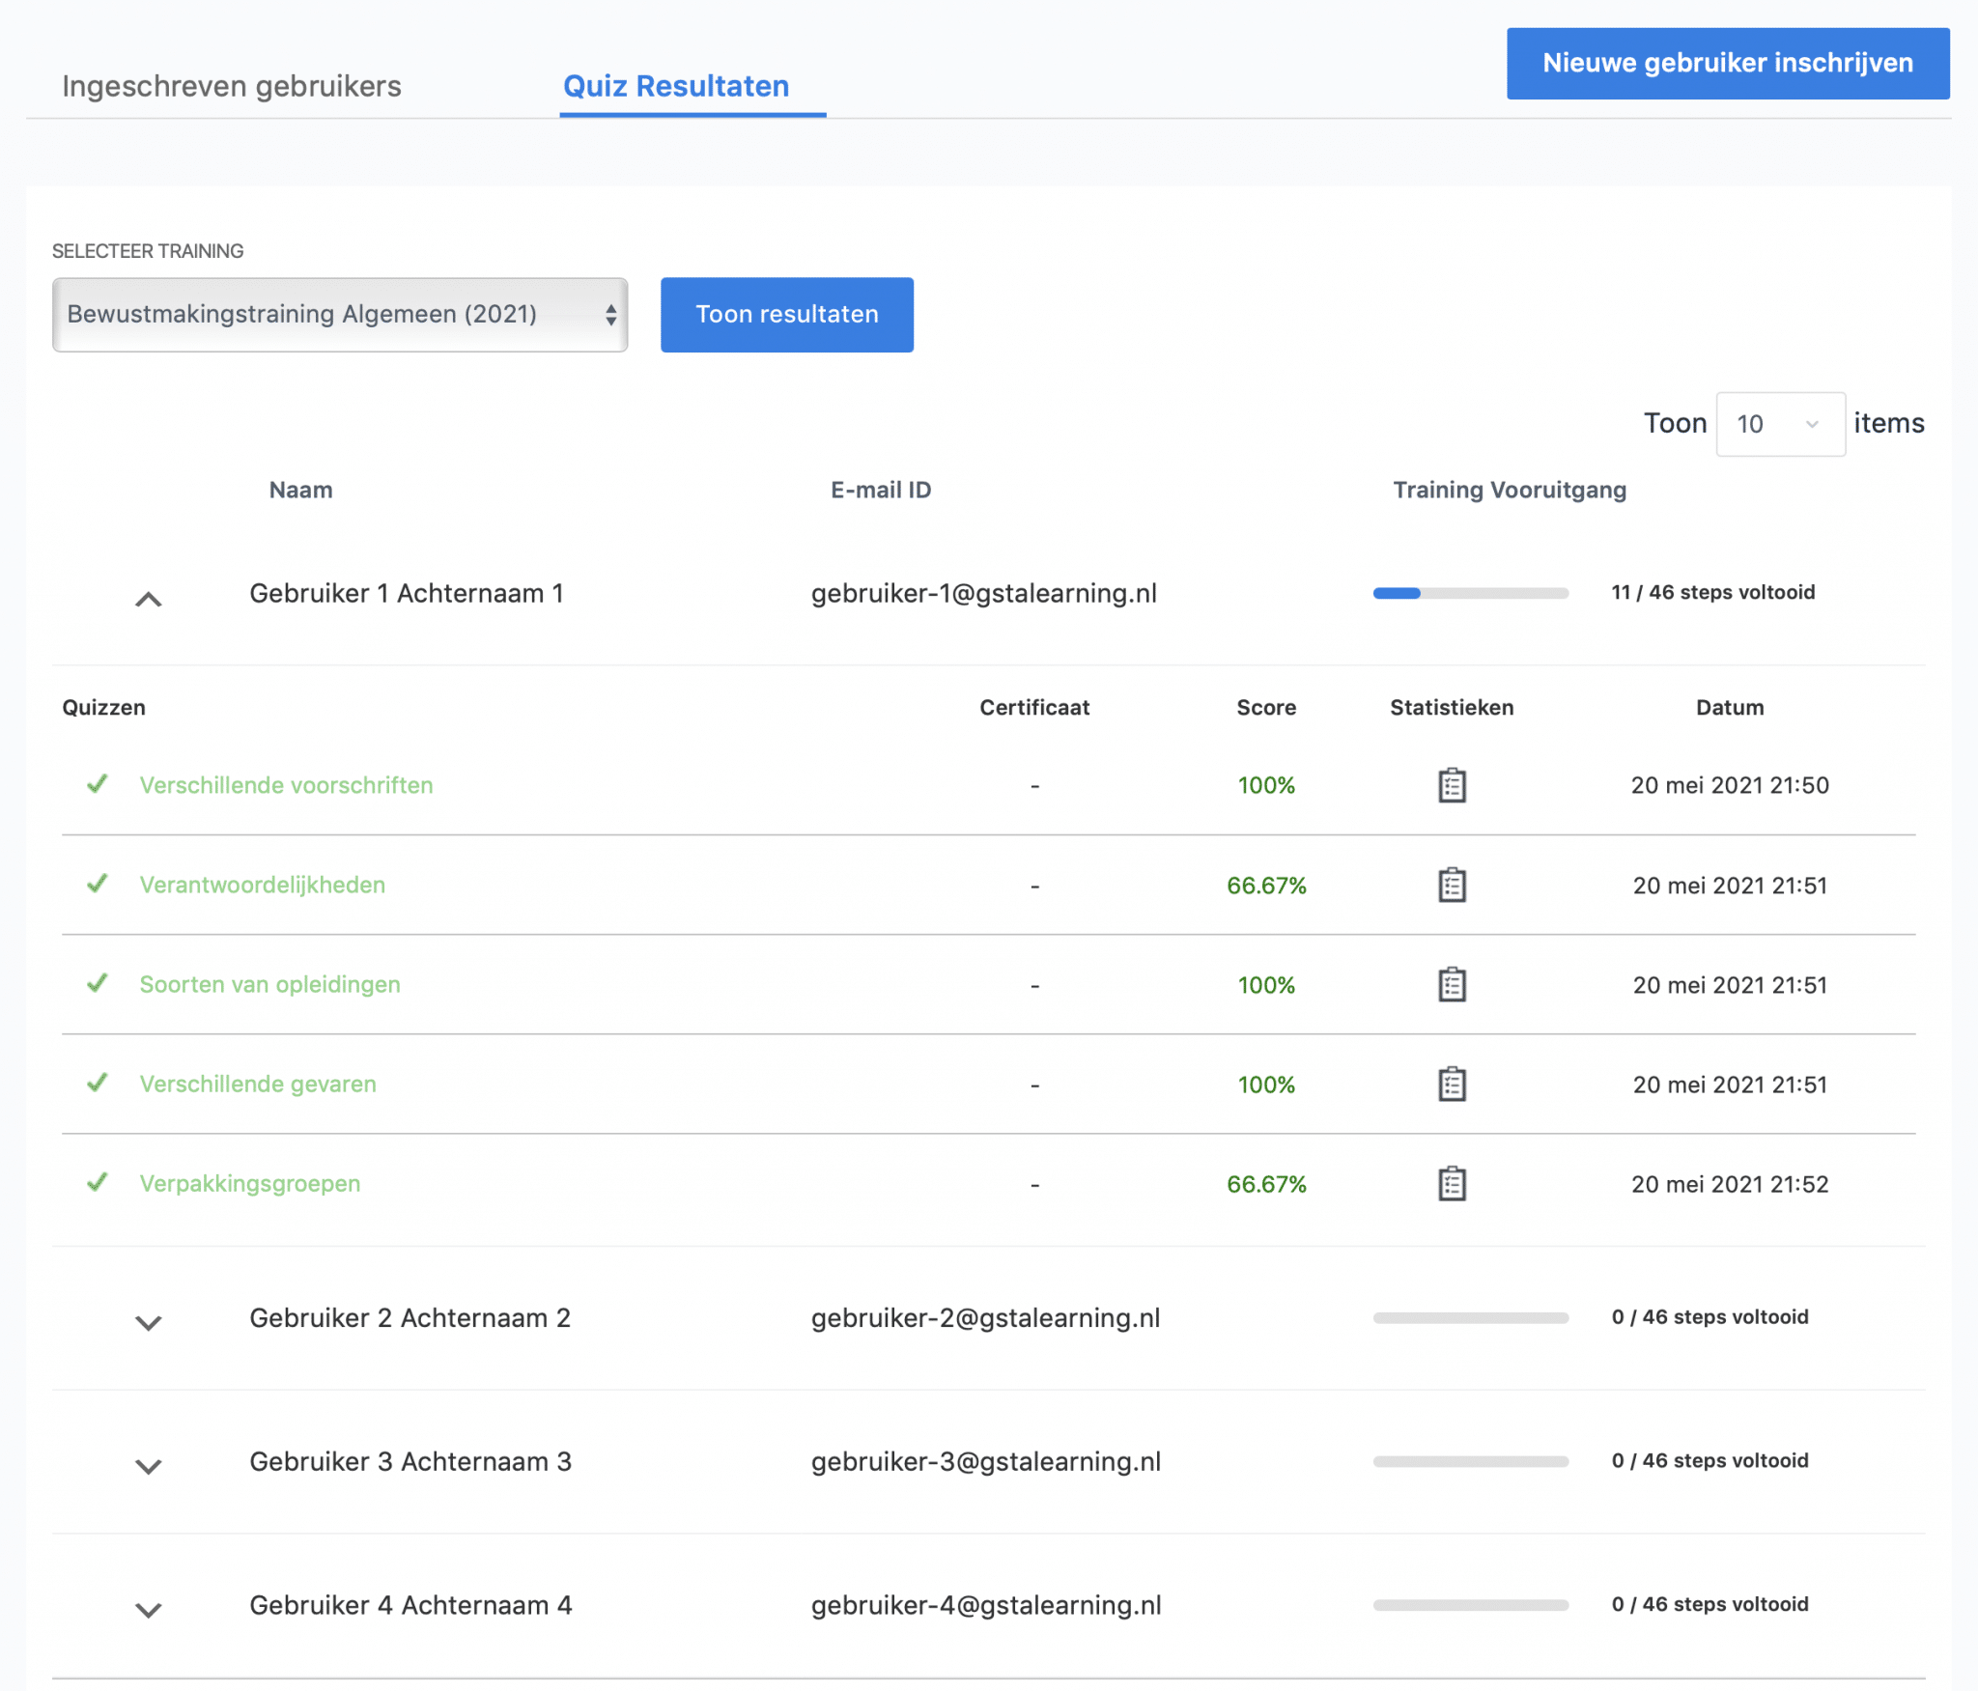Click name Gebruiker 2 Achternaam 2
The width and height of the screenshot is (1978, 1691).
click(x=410, y=1317)
